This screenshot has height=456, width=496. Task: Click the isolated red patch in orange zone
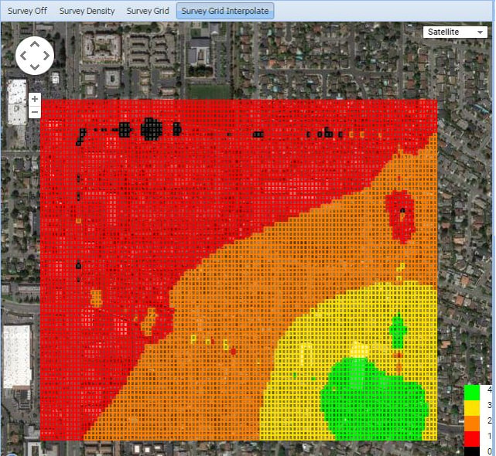coord(401,216)
